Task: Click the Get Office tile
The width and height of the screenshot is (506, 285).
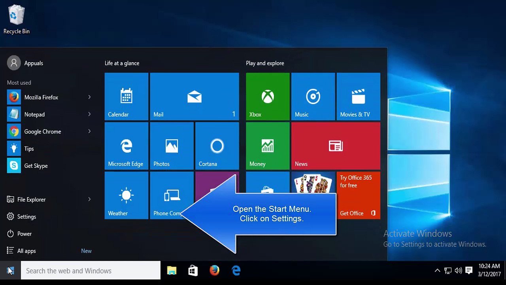Action: coord(359,196)
